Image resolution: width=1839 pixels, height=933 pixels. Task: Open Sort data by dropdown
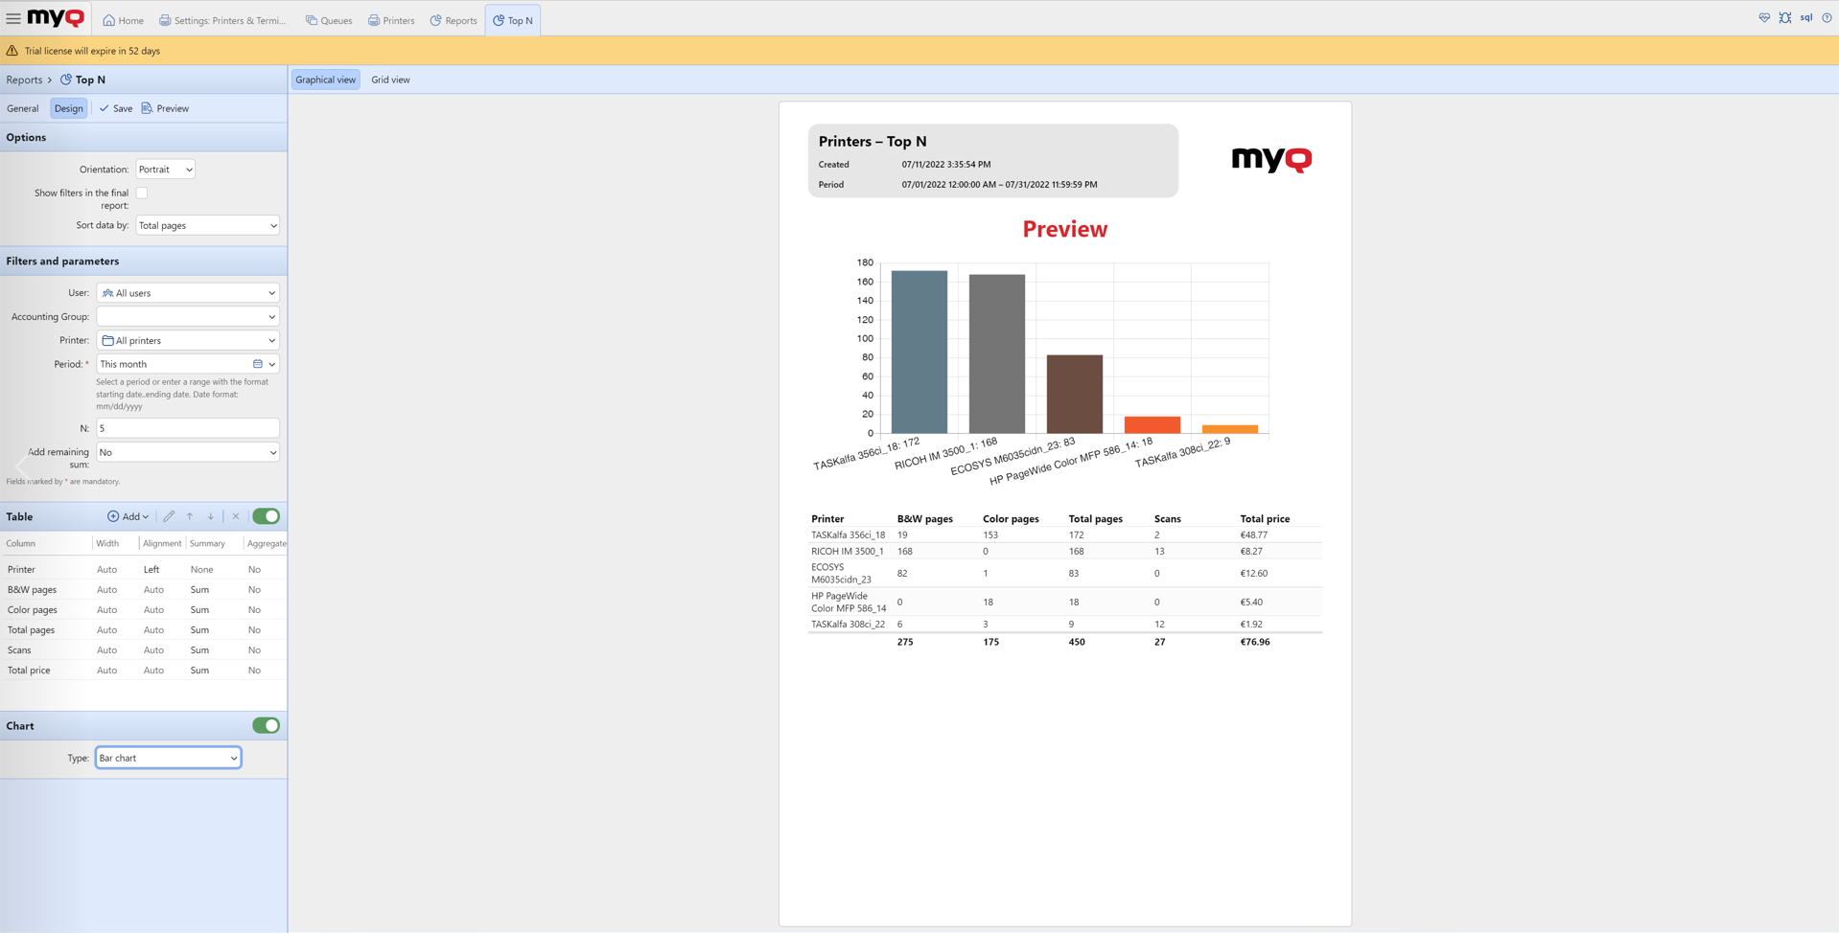point(208,226)
